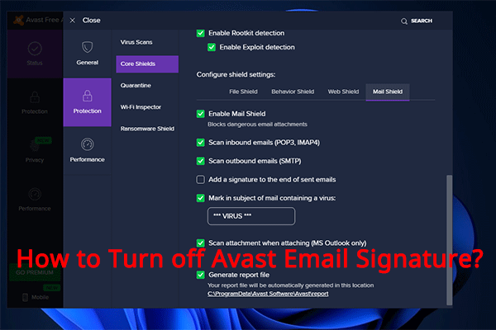
Task: Click Configure shield settings heading
Action: coord(236,75)
